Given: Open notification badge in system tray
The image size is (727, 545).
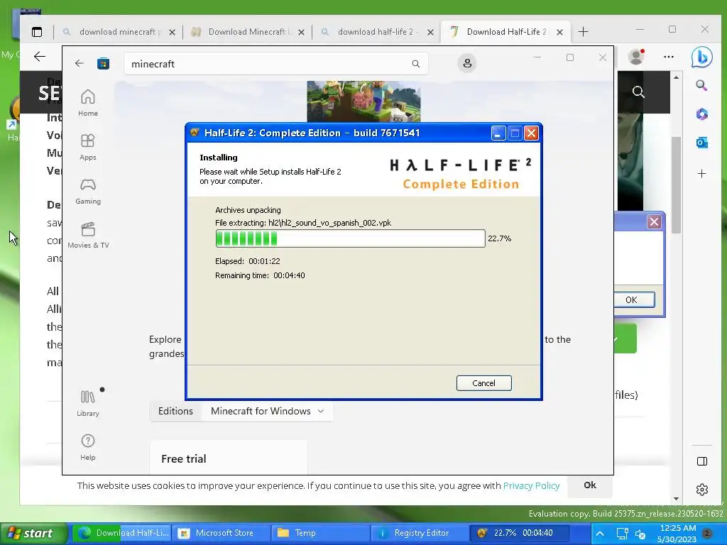Looking at the screenshot, I should point(707,533).
